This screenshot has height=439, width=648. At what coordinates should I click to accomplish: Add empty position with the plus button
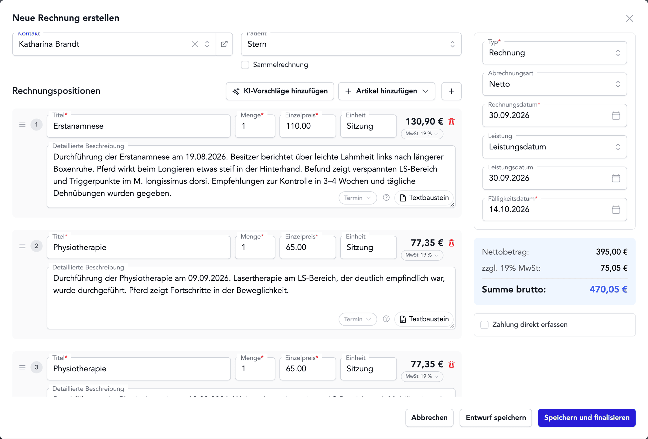452,91
